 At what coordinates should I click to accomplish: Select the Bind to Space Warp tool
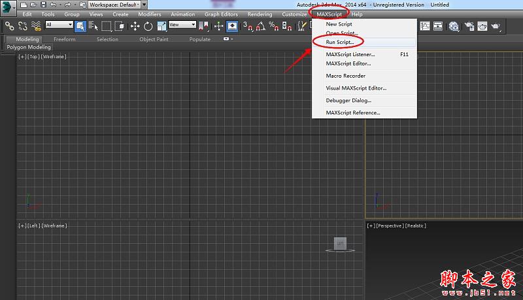coord(36,25)
